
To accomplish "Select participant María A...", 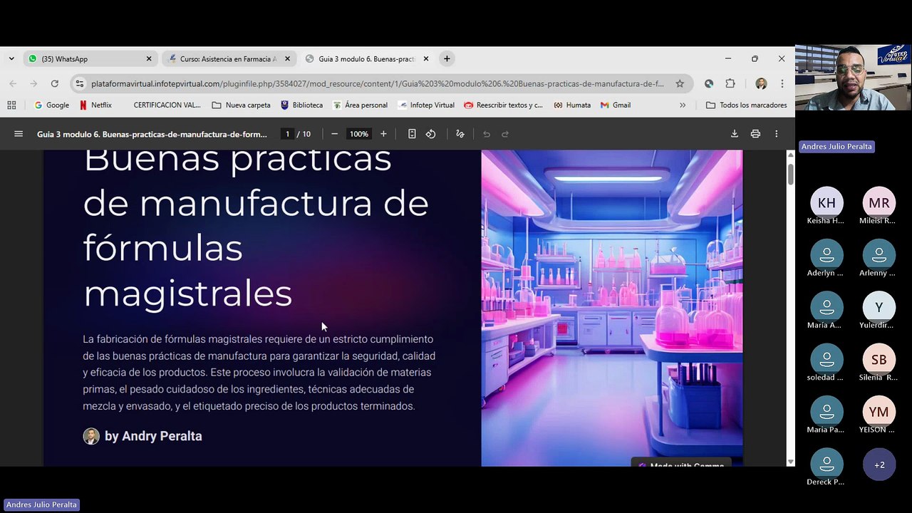I will (826, 312).
